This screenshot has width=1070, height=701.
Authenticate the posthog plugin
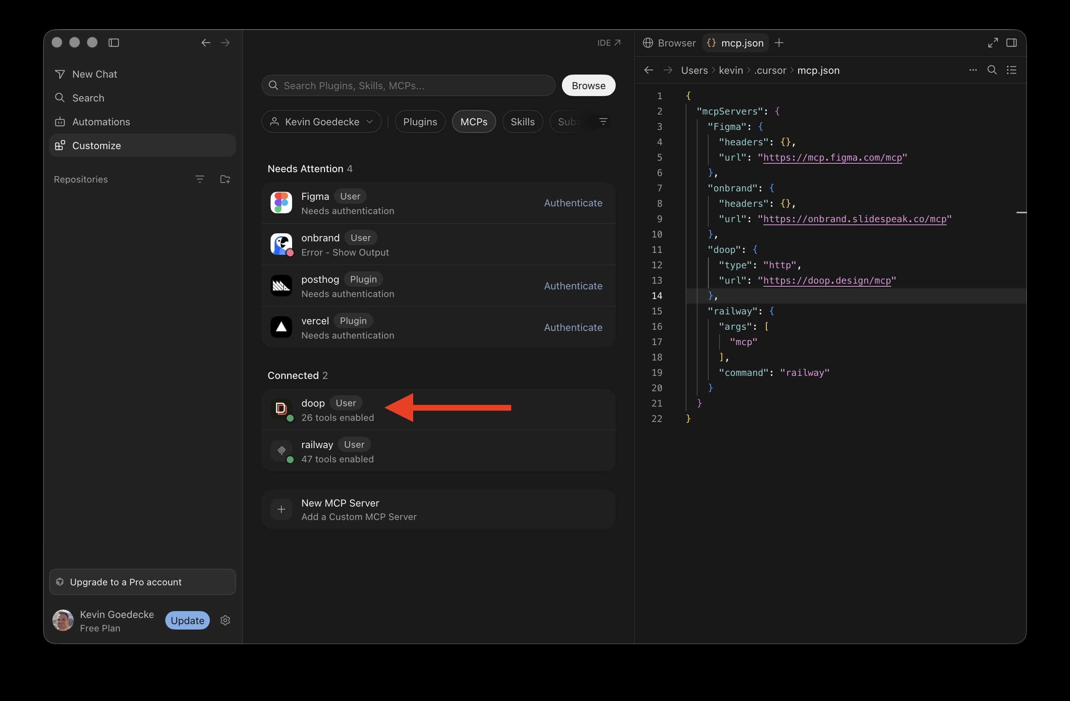coord(573,286)
